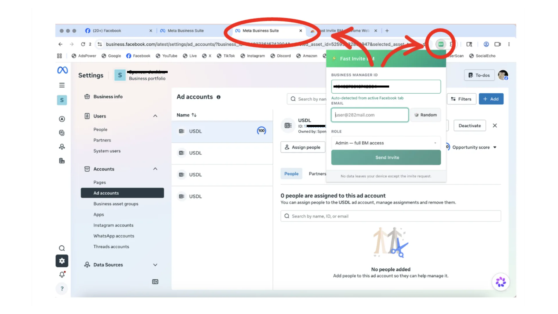
Task: Close the USDL detail panel X
Action: click(495, 126)
